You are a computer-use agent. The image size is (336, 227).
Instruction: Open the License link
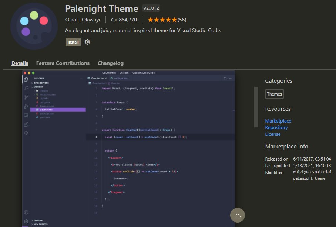(x=273, y=134)
